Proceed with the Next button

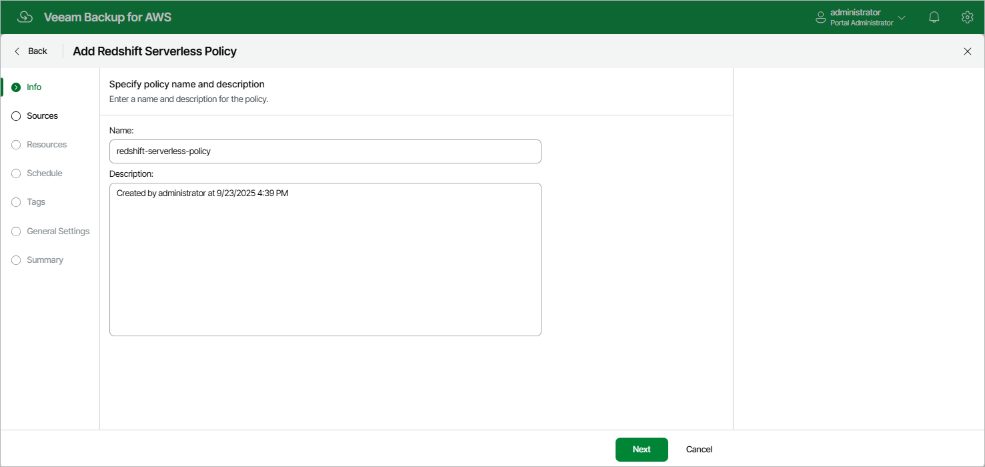click(x=642, y=450)
